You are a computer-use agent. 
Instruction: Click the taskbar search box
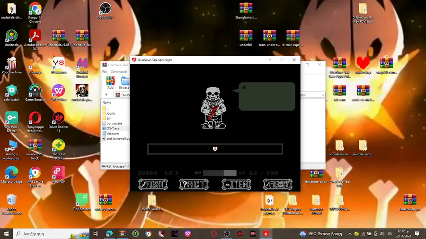[x=51, y=234]
